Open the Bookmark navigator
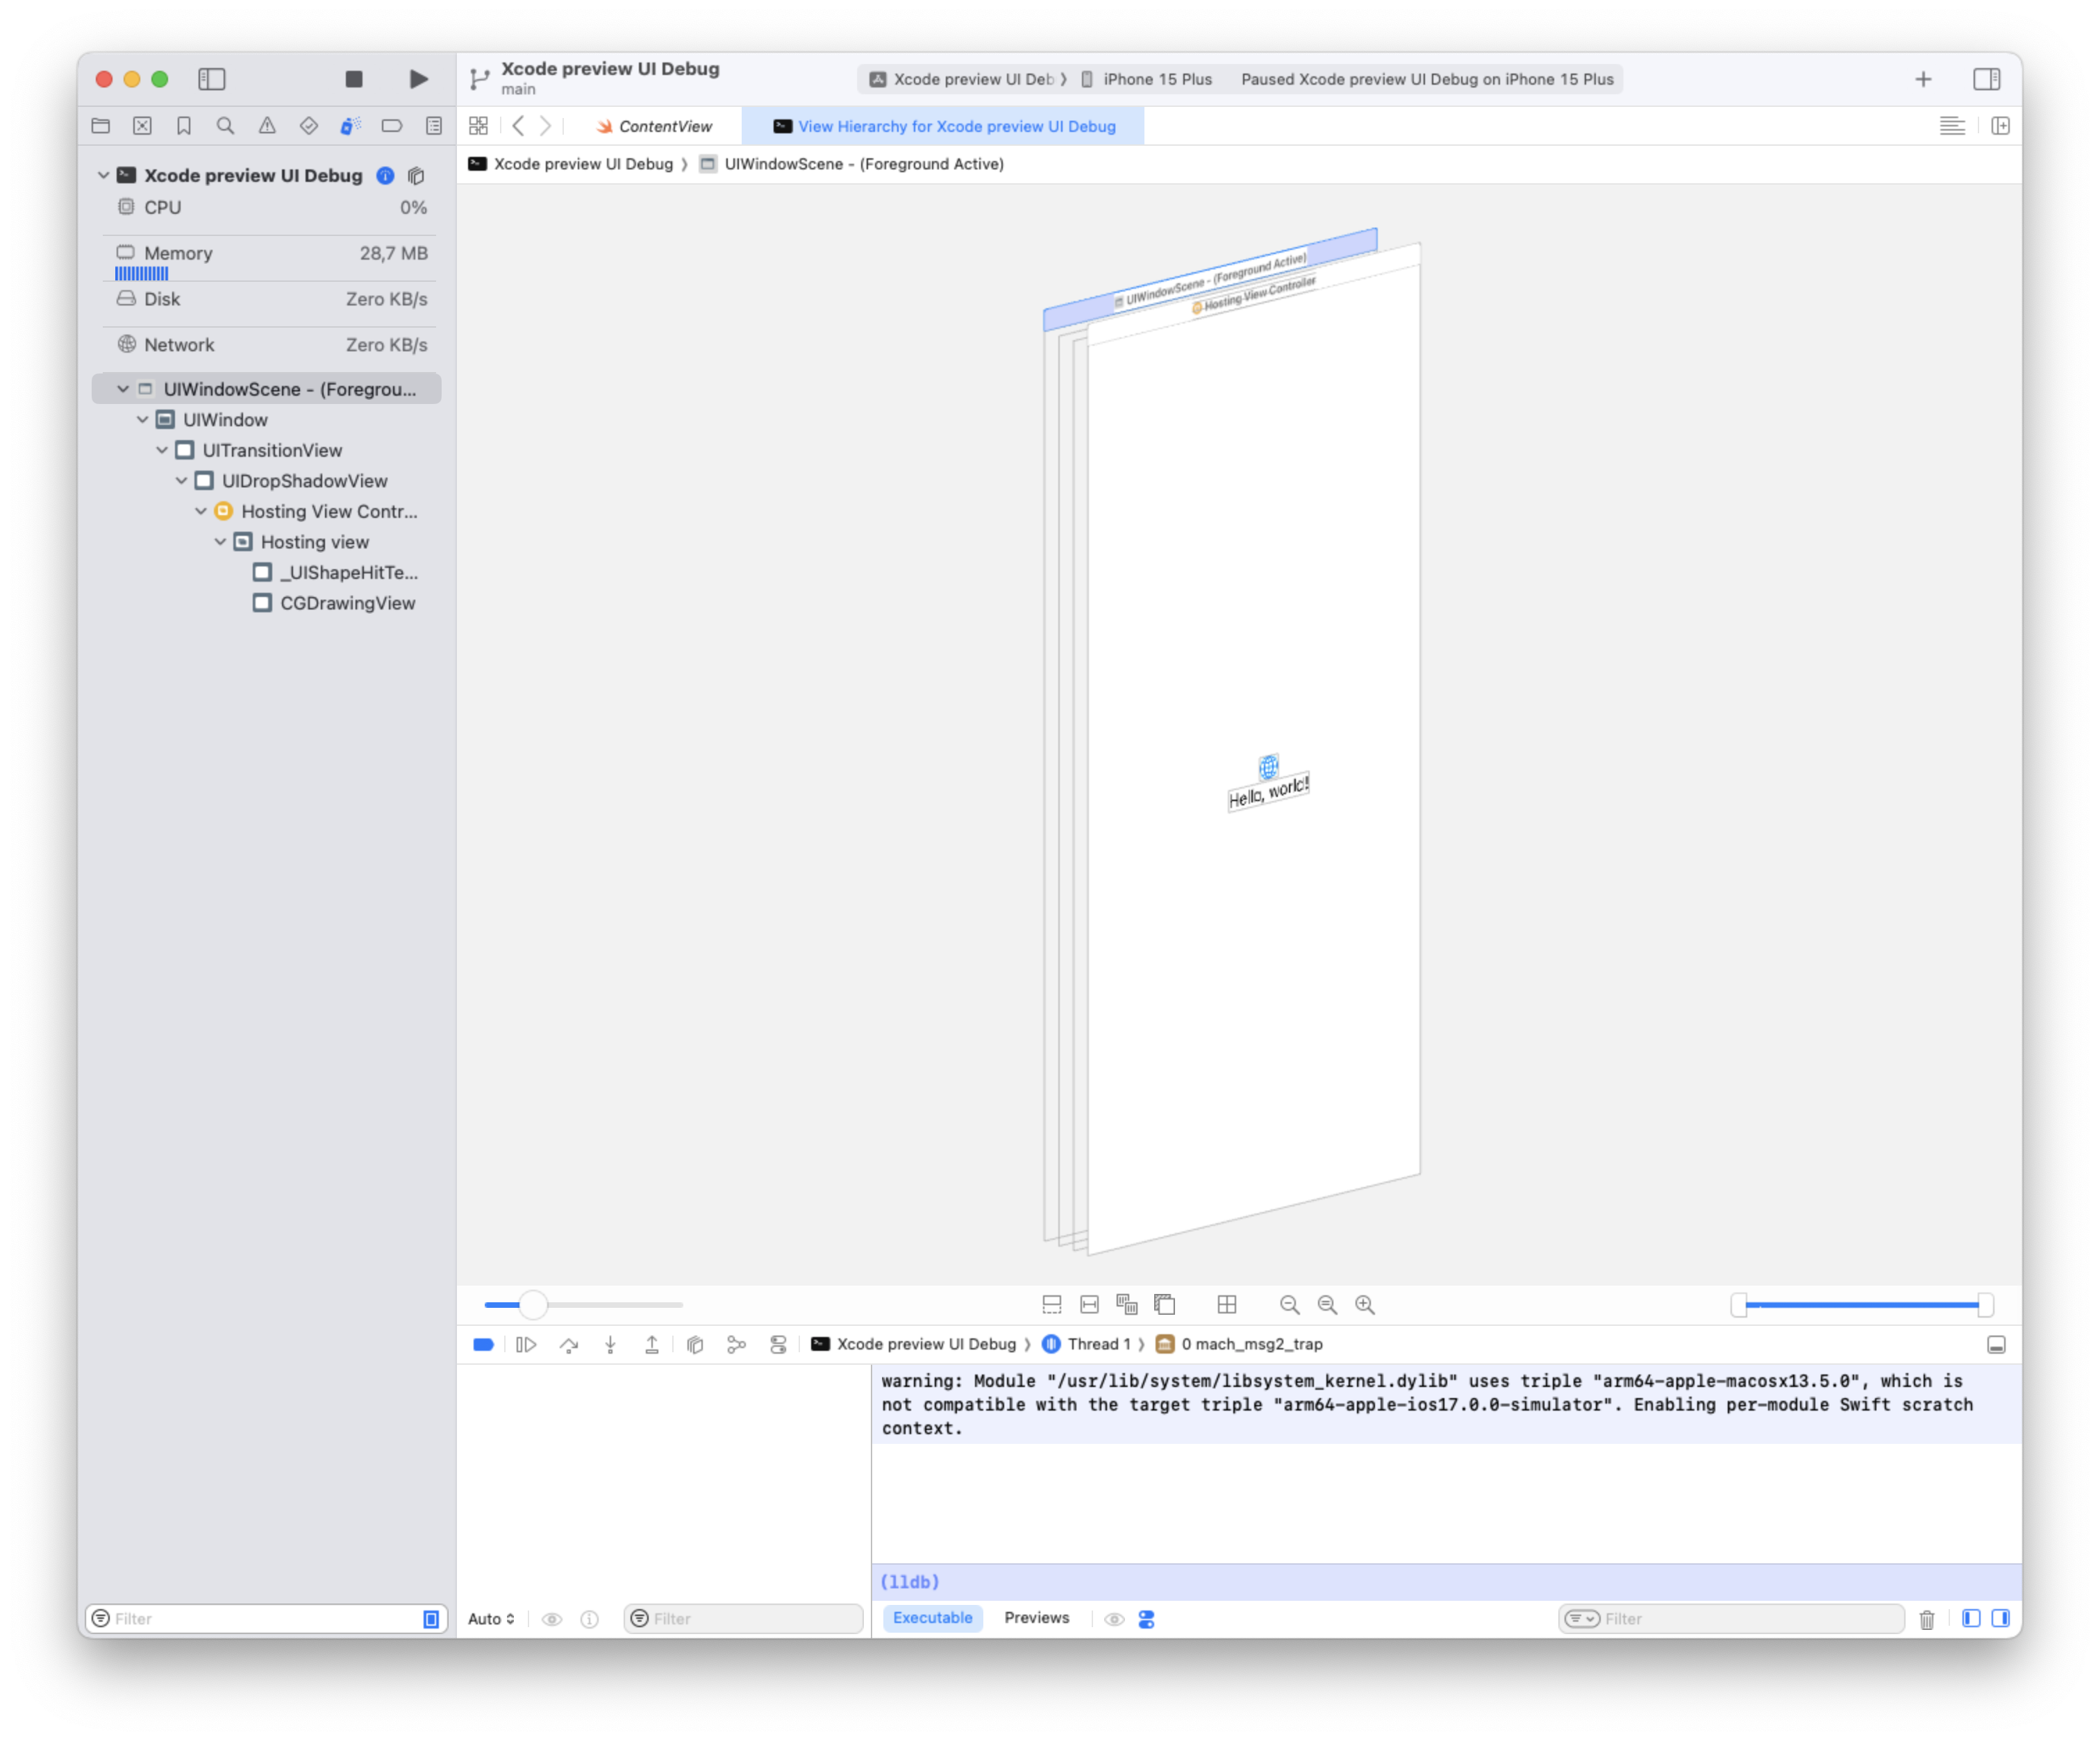 (184, 126)
